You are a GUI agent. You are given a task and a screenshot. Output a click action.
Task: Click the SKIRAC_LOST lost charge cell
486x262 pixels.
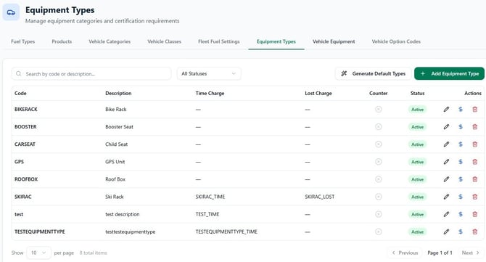pyautogui.click(x=320, y=197)
